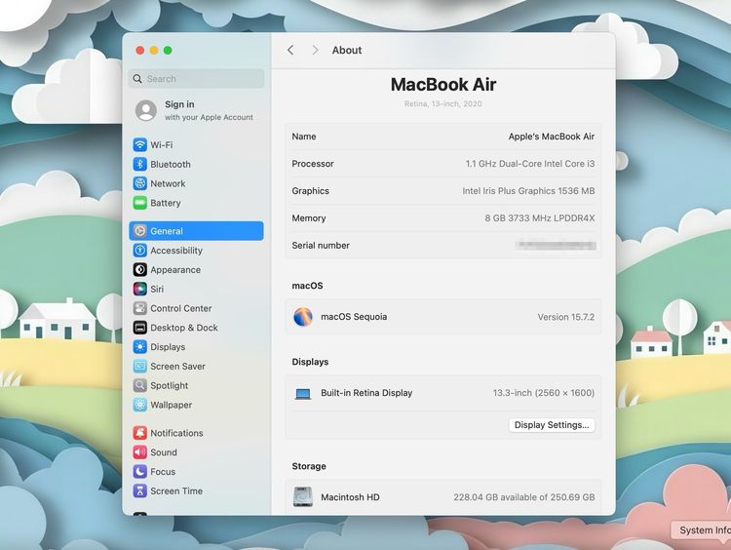Open Display Settings… button

552,425
